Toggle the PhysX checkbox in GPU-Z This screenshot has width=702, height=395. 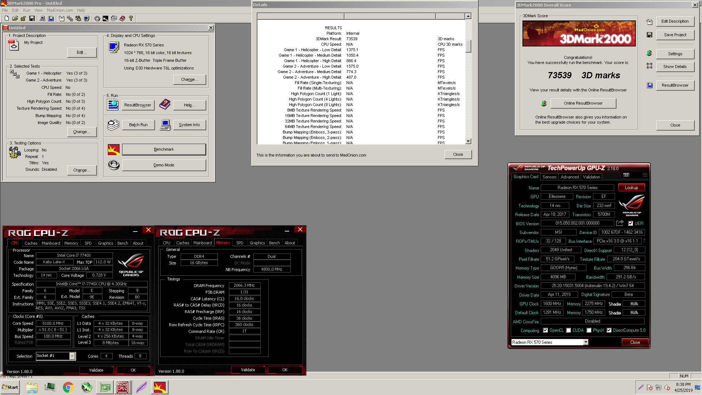coord(589,330)
